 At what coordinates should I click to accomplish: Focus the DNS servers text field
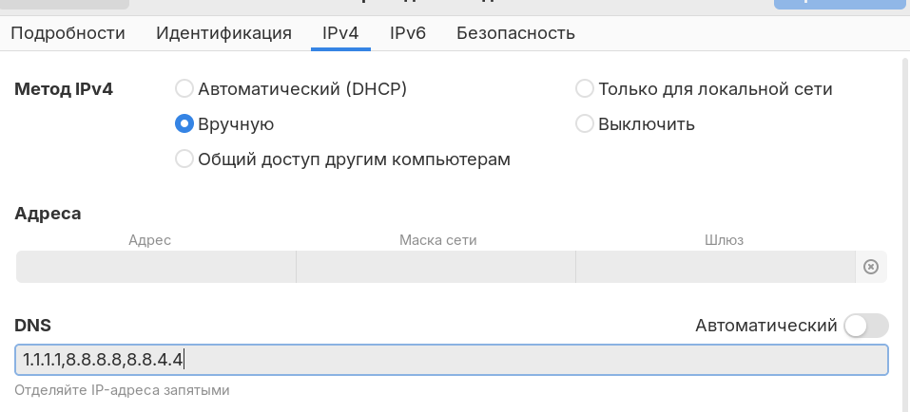click(x=452, y=360)
